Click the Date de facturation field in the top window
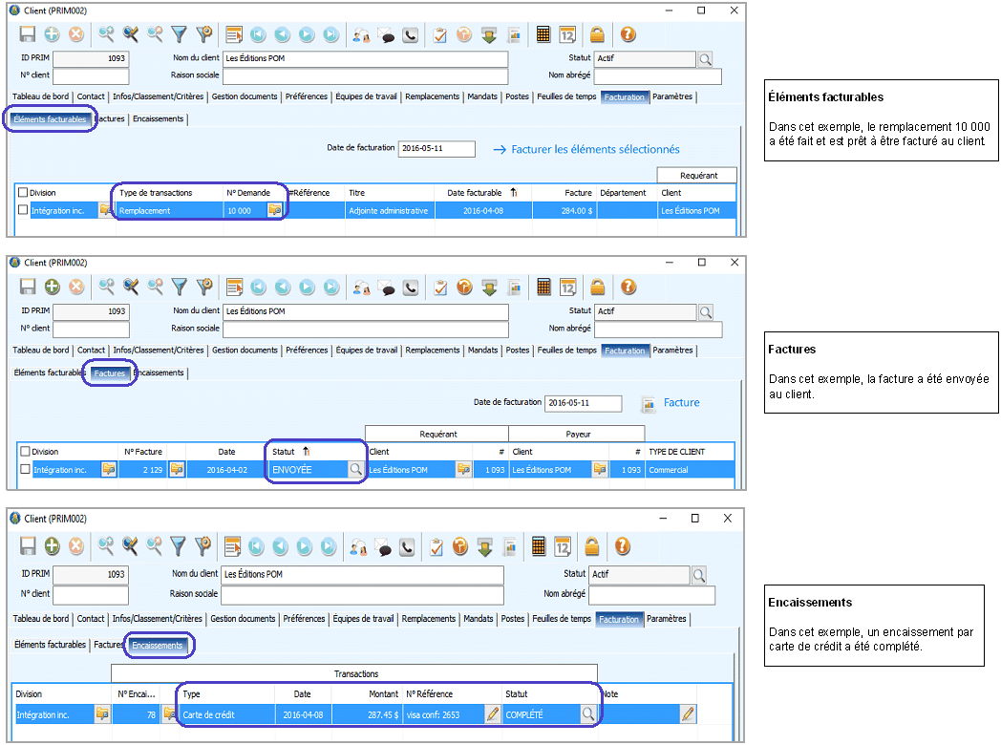 437,149
